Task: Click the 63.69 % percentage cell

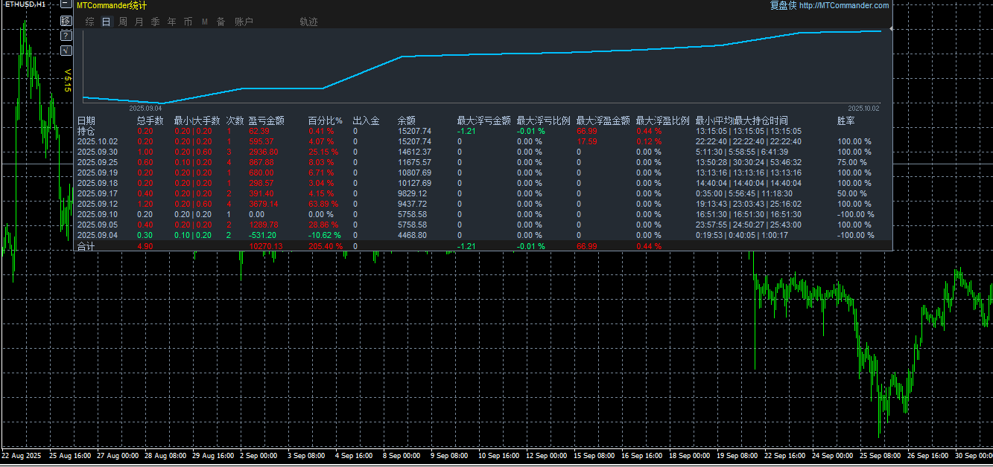Action: (323, 204)
